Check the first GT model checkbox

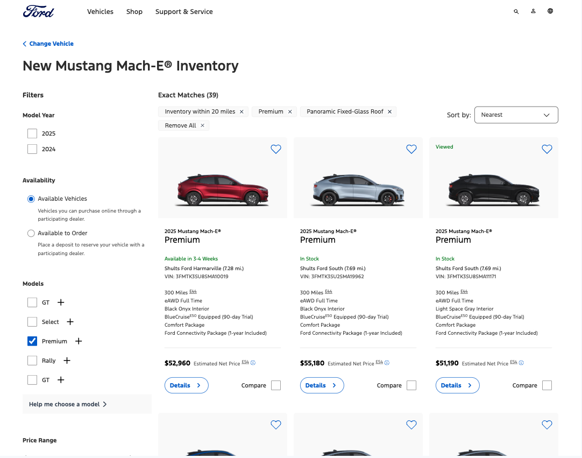(x=32, y=302)
